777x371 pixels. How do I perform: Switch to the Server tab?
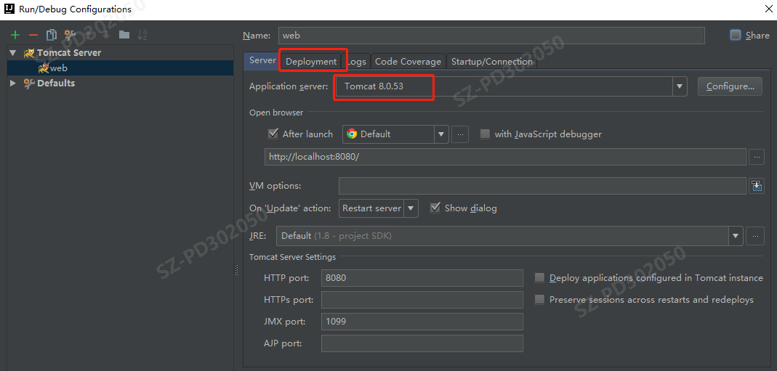pos(262,60)
